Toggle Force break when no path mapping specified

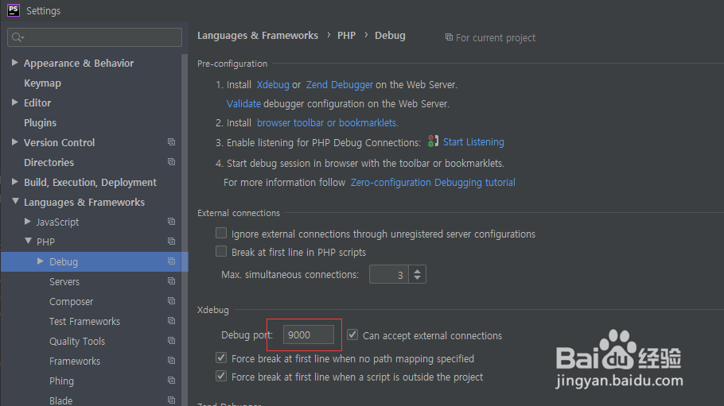[x=221, y=358]
